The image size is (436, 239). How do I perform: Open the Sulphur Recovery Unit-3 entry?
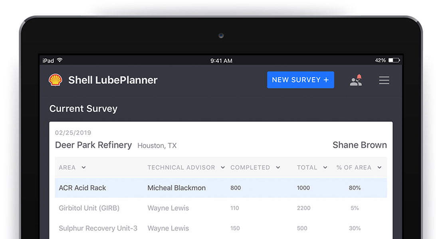pyautogui.click(x=98, y=228)
